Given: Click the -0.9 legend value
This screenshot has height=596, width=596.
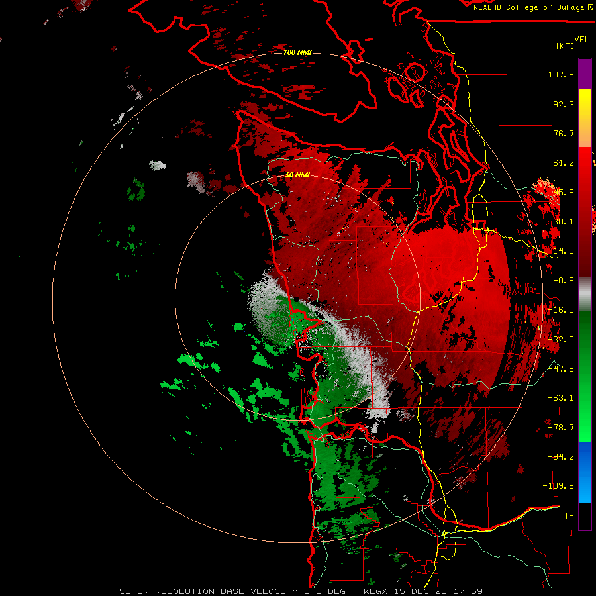Looking at the screenshot, I should click(564, 281).
